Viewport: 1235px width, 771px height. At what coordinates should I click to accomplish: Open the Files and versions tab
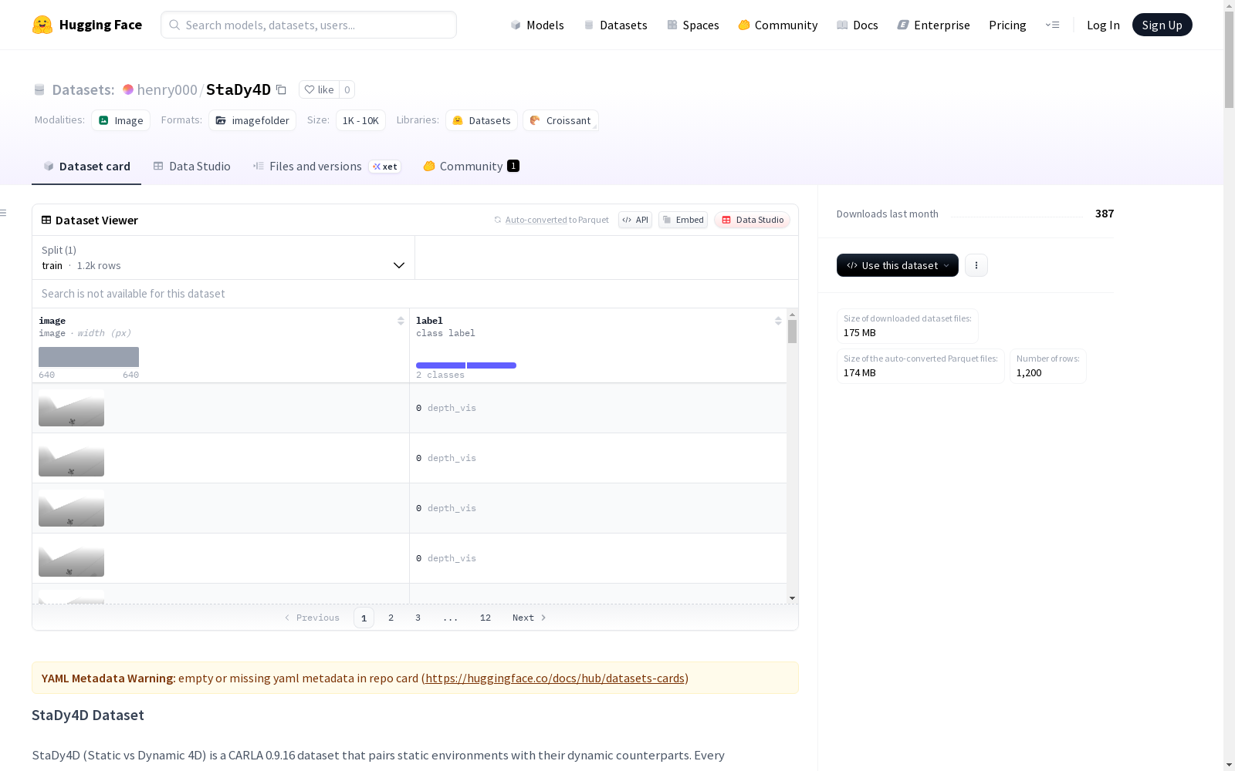pyautogui.click(x=327, y=167)
